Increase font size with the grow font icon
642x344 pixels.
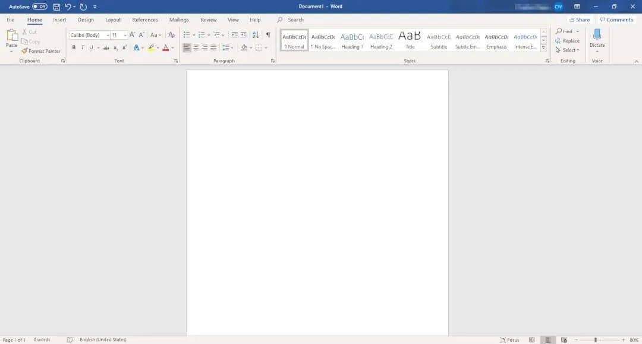[x=132, y=35]
